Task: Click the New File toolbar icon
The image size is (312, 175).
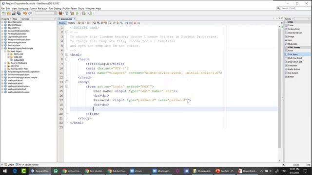Action: click(x=4, y=13)
